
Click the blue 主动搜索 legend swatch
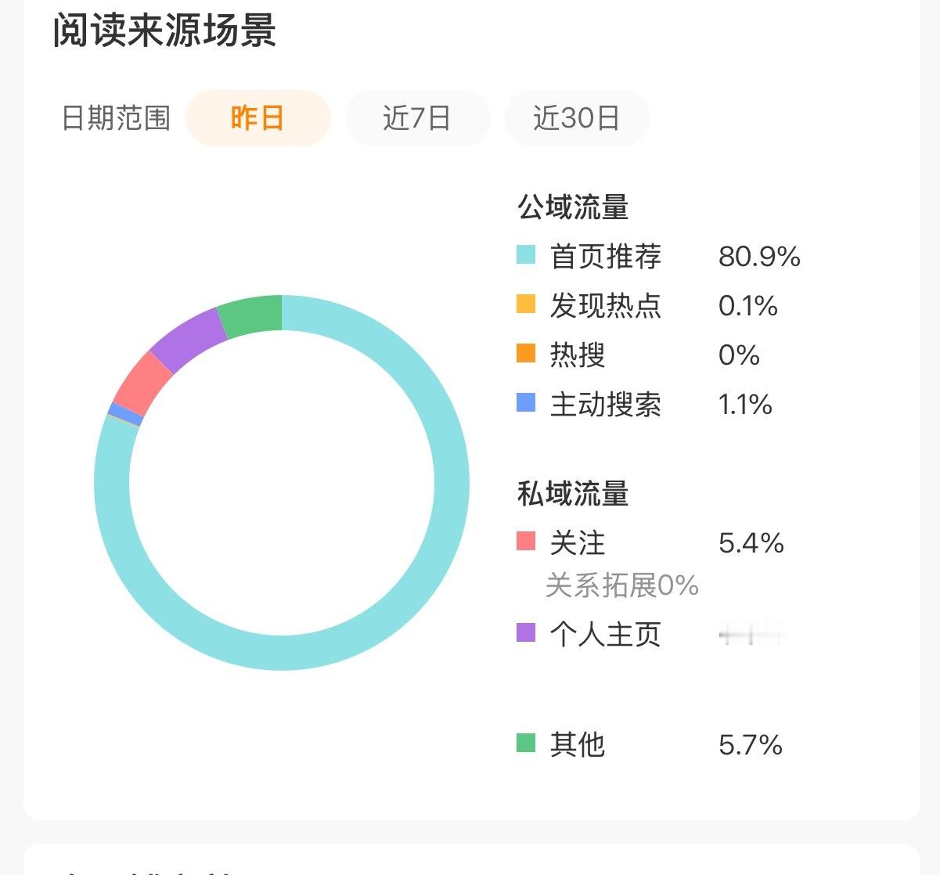point(526,402)
